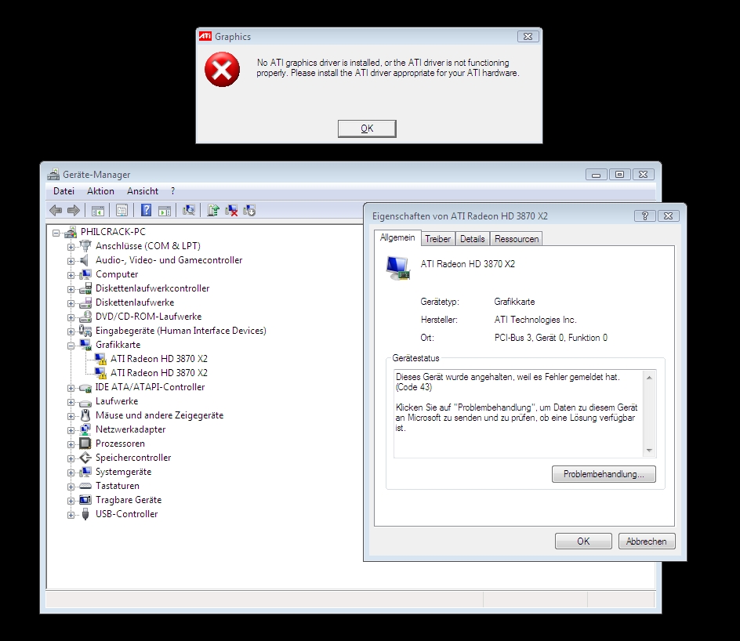Open the Aktion menu

coord(100,191)
